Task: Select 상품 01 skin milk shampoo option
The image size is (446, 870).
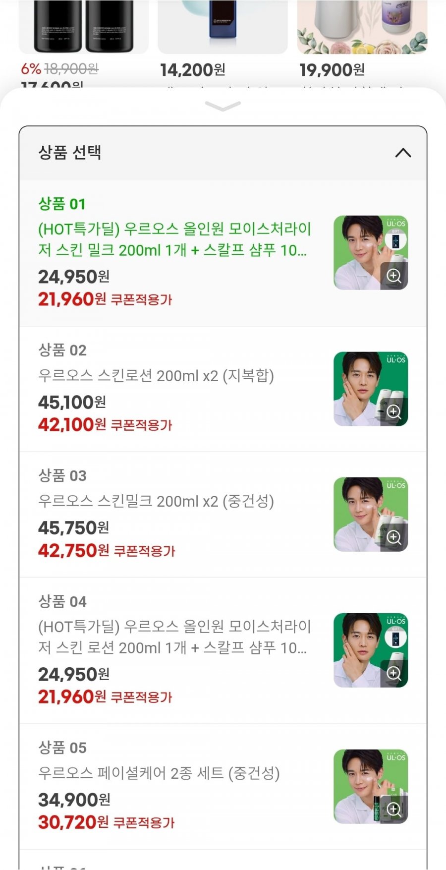Action: (x=173, y=239)
